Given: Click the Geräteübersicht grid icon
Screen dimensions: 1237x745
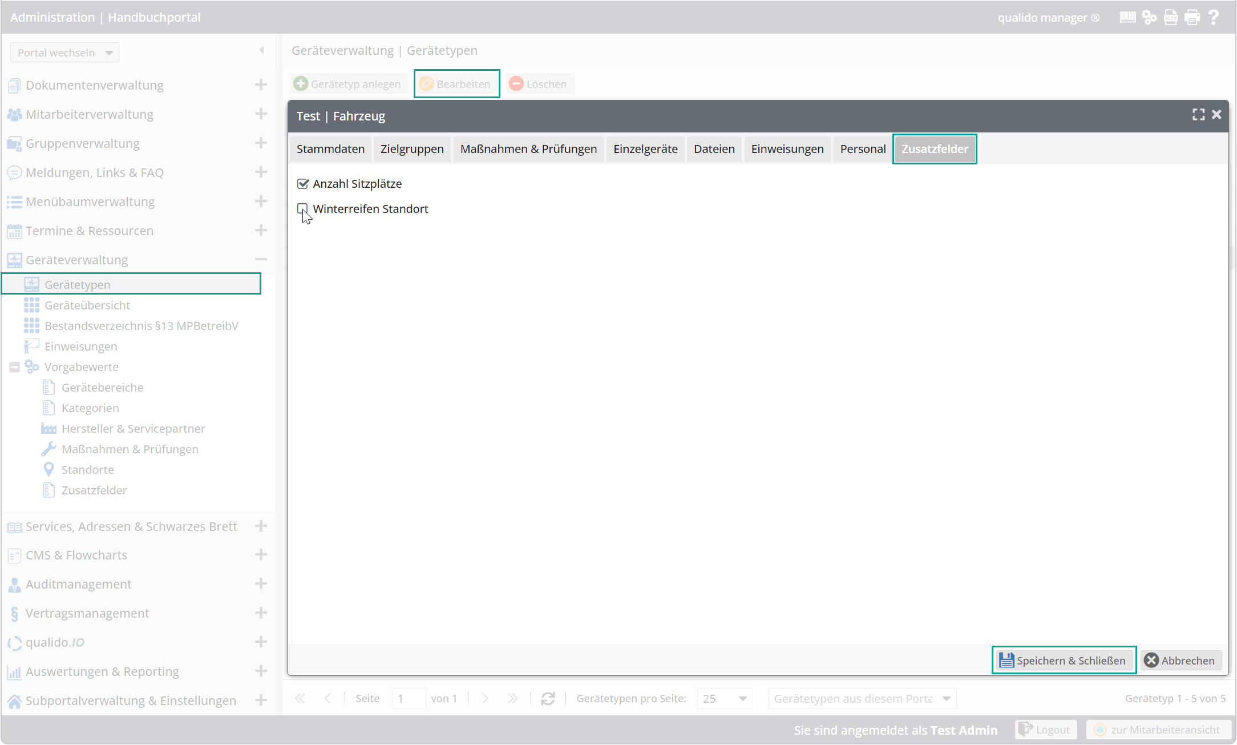Looking at the screenshot, I should coord(31,305).
